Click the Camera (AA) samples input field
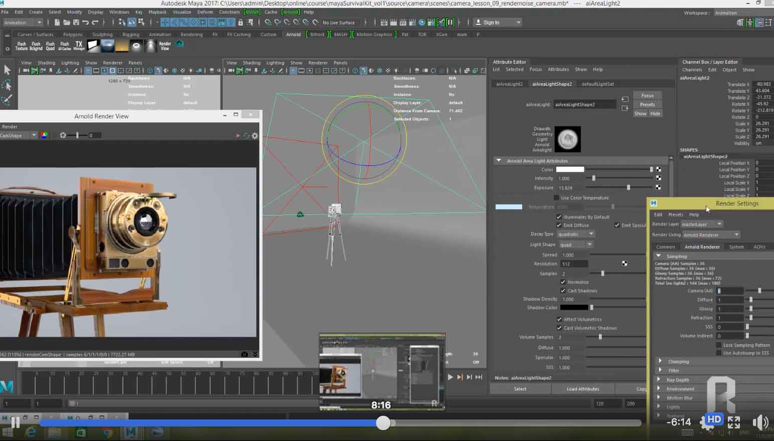Screen dimensions: 774x441 (729, 291)
